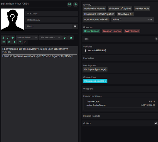Toggle italic formatting in editor
This screenshot has width=158, height=142.
tap(8, 38)
